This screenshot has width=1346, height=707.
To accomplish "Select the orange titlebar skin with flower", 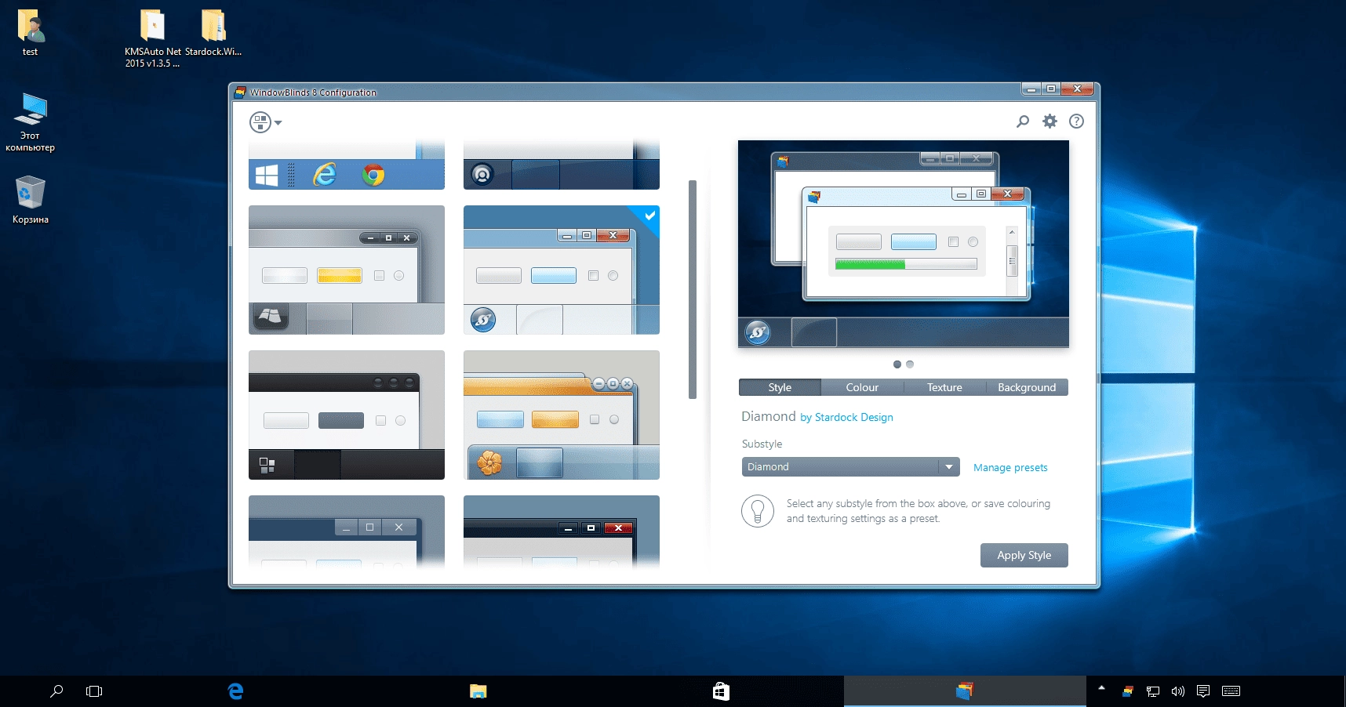I will [562, 415].
